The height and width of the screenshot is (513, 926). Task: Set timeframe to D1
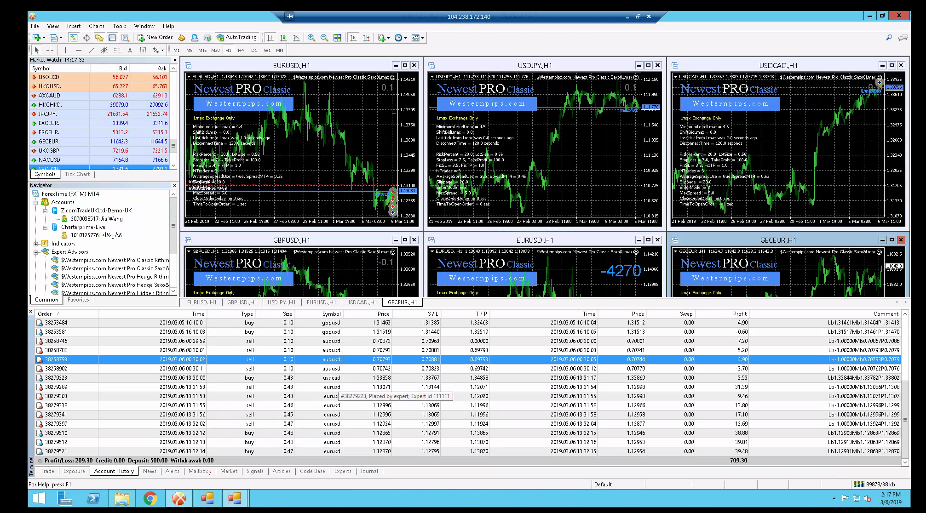pyautogui.click(x=254, y=50)
